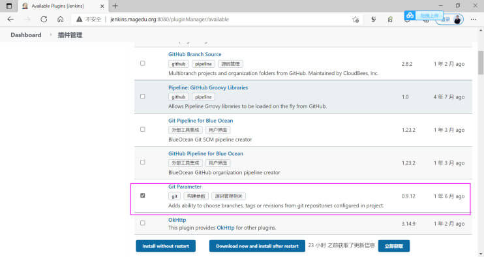Image resolution: width=484 pixels, height=257 pixels.
Task: Click version 2.8.2 of GitHub Branch Source
Action: (407, 64)
